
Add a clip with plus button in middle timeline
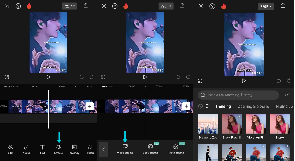click(186, 106)
